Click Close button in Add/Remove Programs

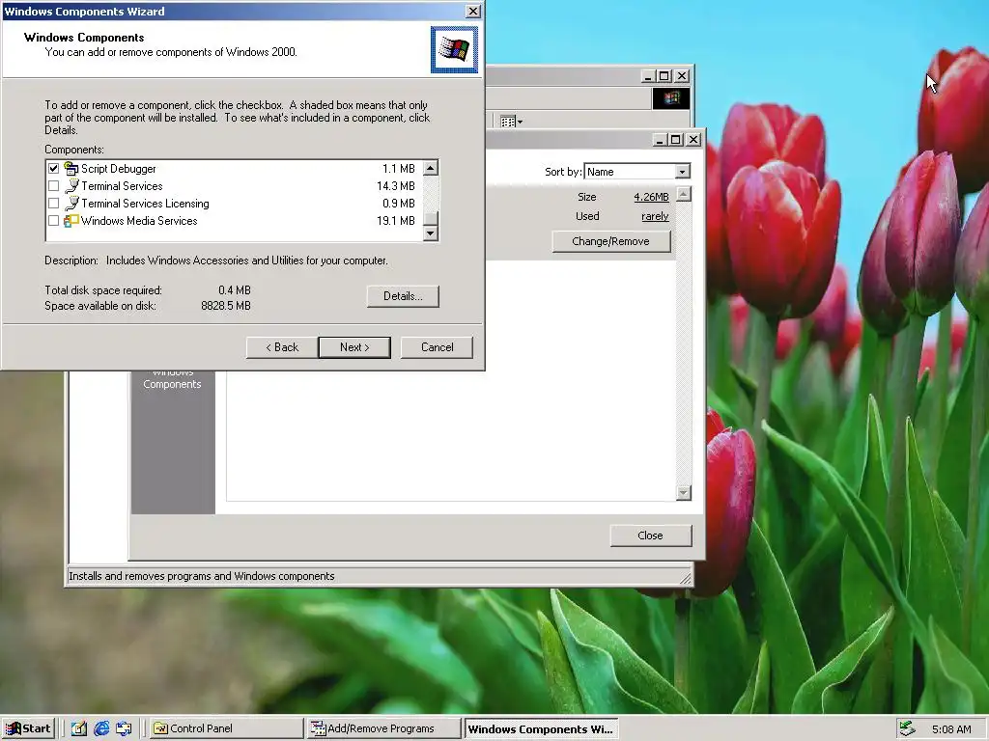click(x=650, y=535)
